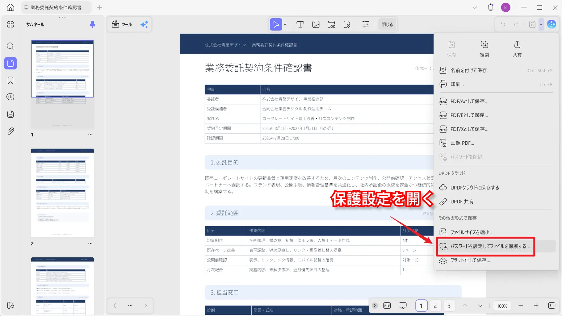Viewport: 562px width, 316px height.
Task: Add a new tab with plus button
Action: (x=99, y=7)
